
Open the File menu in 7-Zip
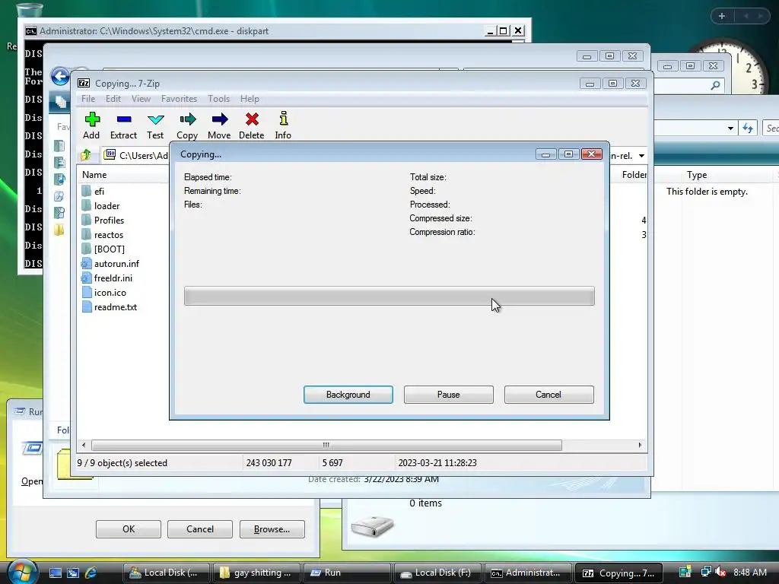88,99
